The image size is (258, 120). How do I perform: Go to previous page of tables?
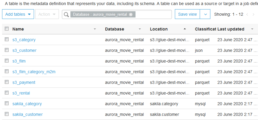247,14
